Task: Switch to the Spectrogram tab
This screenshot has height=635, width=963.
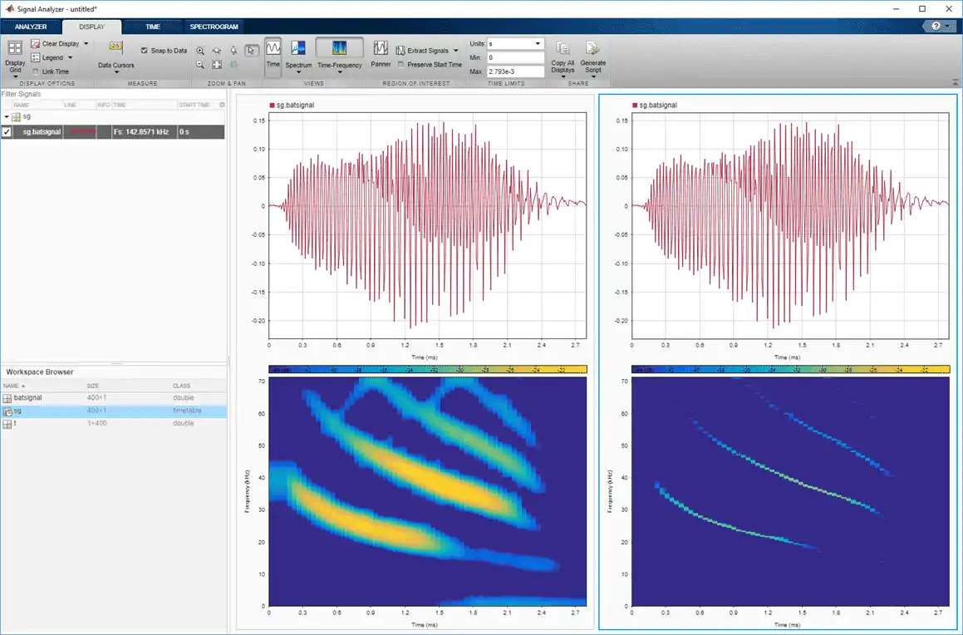Action: (x=214, y=27)
